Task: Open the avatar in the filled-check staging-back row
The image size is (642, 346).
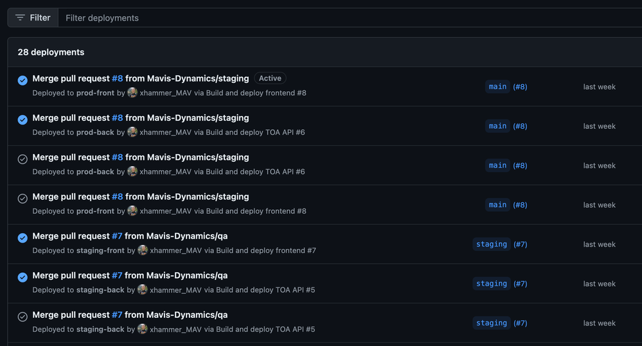Action: (143, 290)
